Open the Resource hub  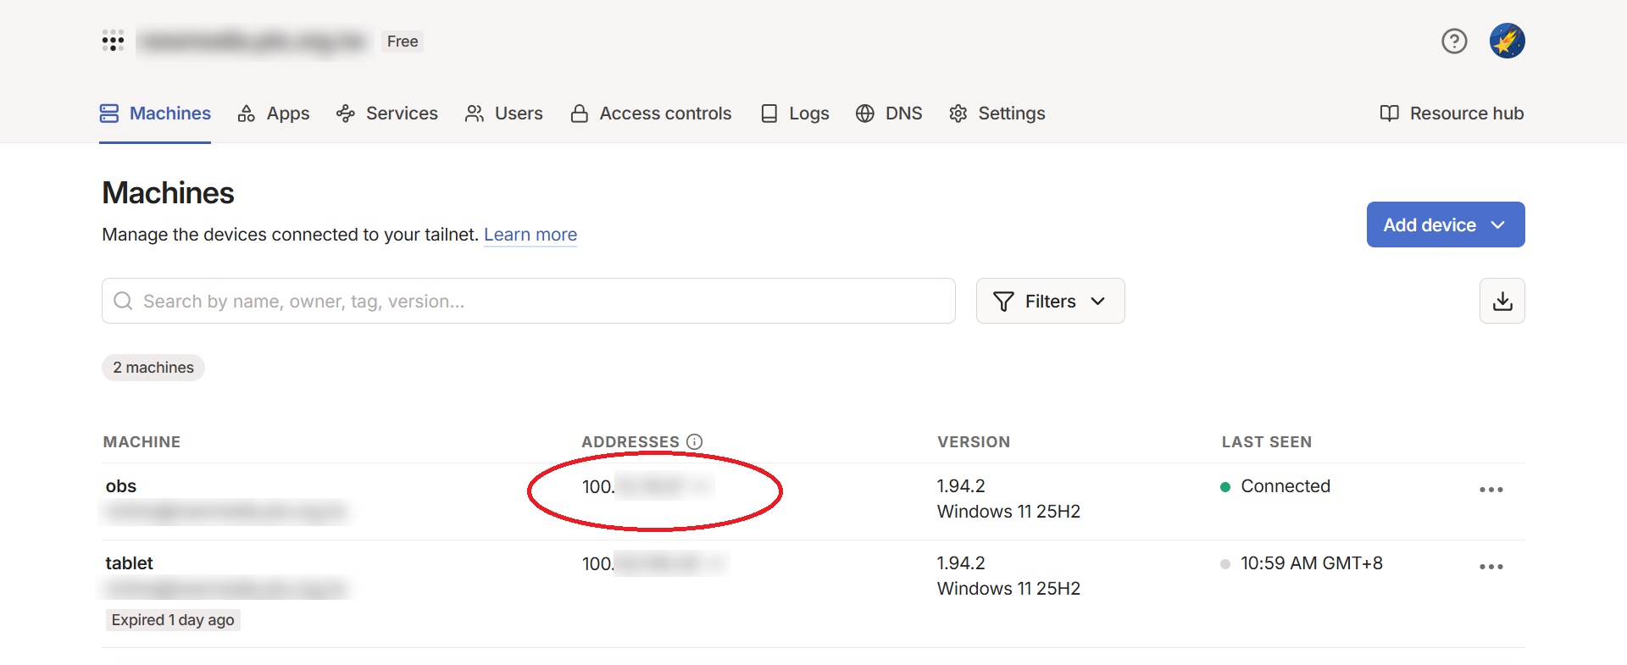coord(1452,114)
